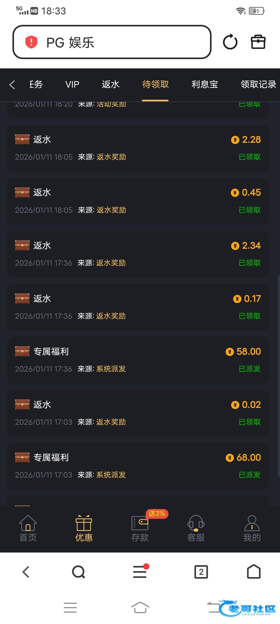The height and width of the screenshot is (624, 280).
Task: Tap the PG 娱乐 address bar
Action: pyautogui.click(x=112, y=42)
